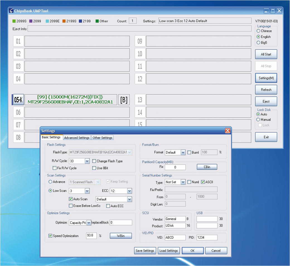Click the SCSI Product input field
The image size is (290, 266).
coord(175,226)
